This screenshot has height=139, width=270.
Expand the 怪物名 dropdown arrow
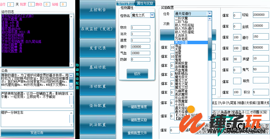point(152,15)
